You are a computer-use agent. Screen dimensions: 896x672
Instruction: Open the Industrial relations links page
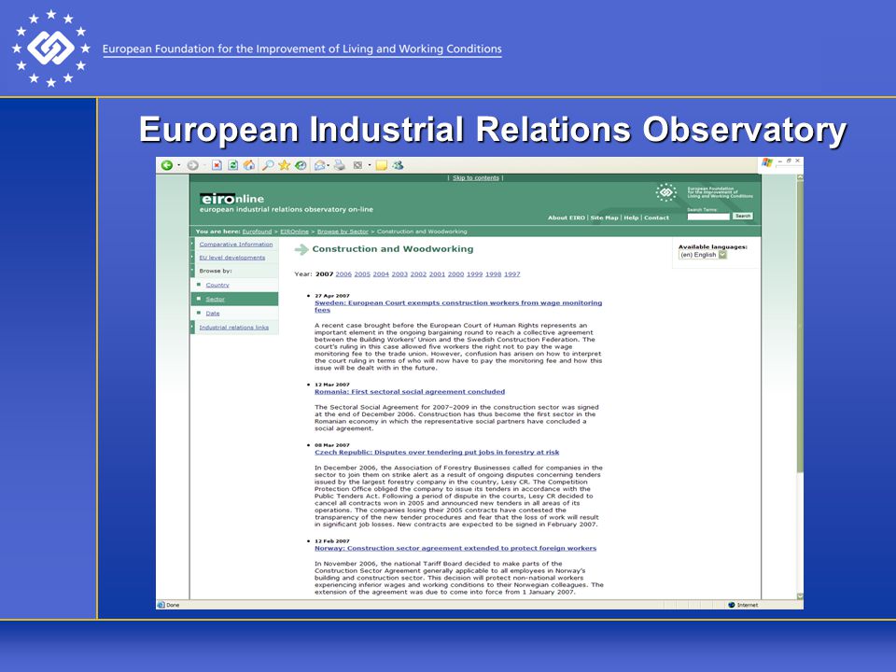(x=233, y=328)
